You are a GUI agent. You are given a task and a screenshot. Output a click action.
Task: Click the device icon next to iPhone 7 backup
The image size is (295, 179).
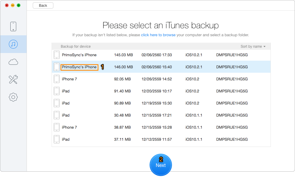56,79
